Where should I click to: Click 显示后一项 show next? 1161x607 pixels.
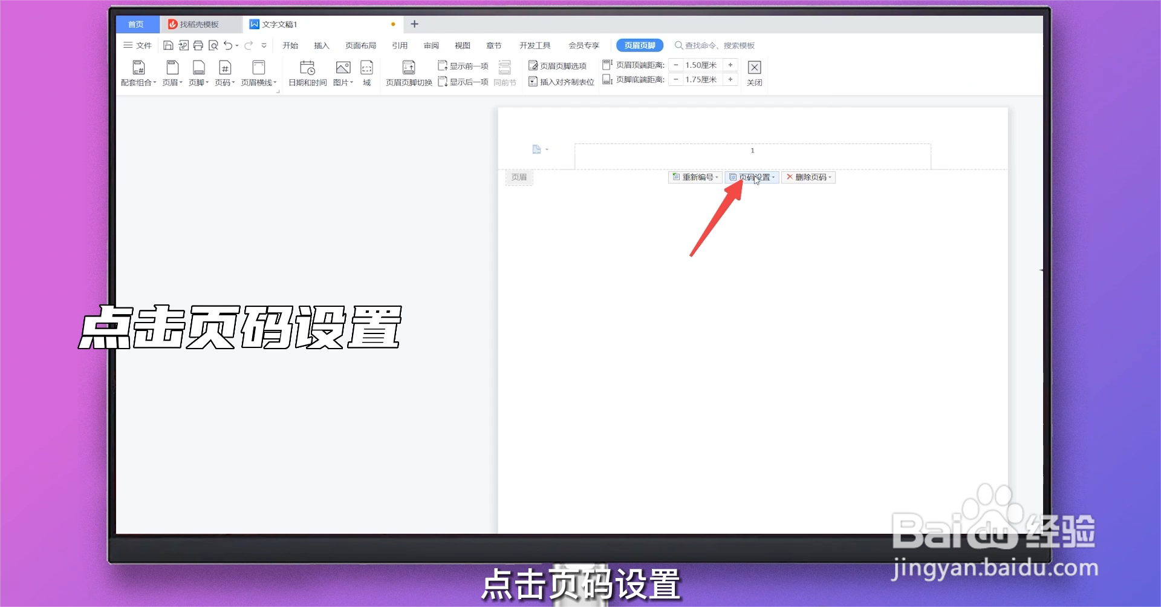click(x=463, y=82)
